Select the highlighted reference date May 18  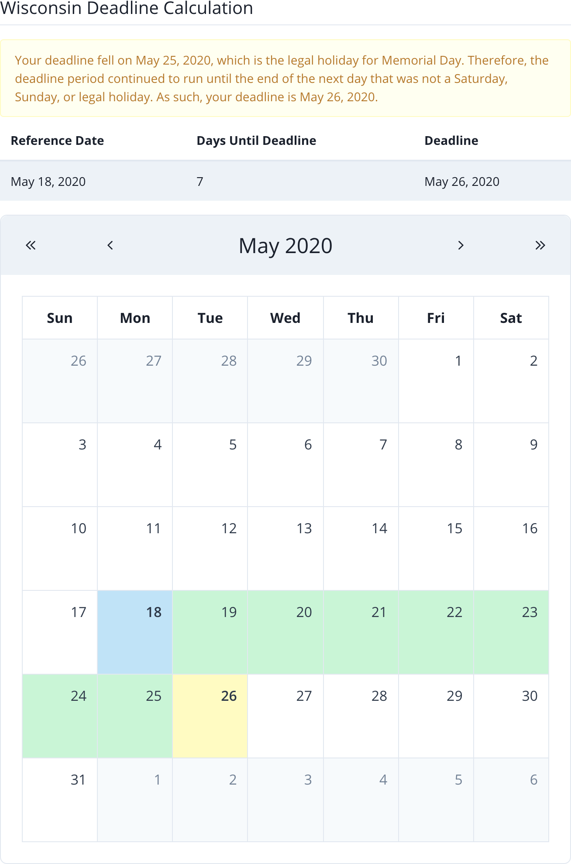pyautogui.click(x=135, y=632)
